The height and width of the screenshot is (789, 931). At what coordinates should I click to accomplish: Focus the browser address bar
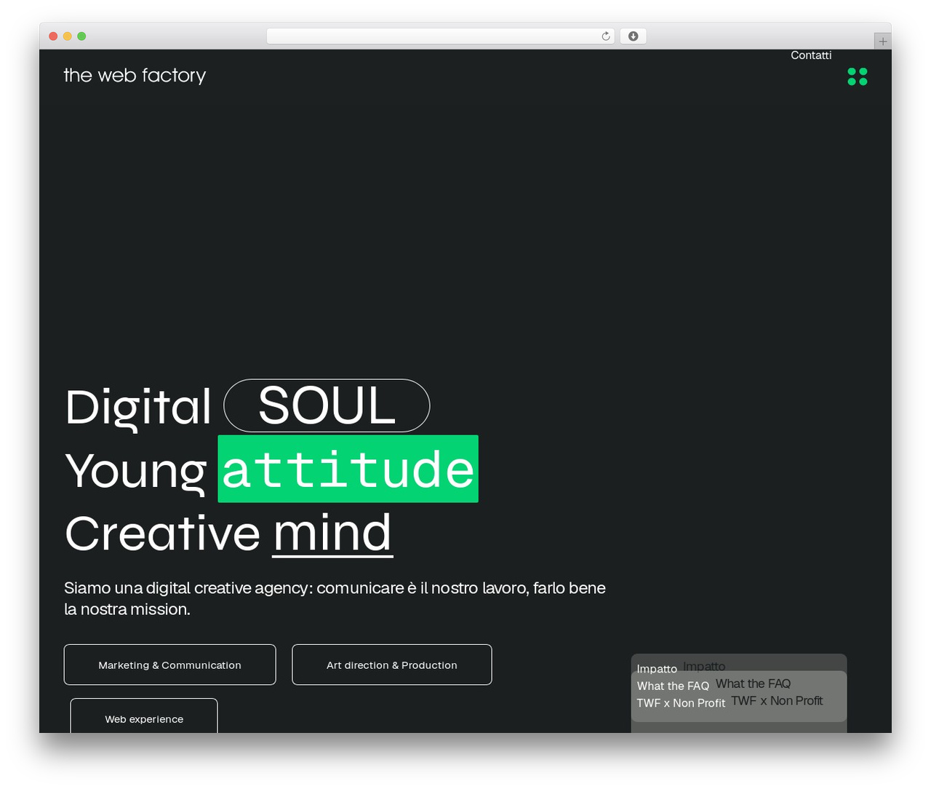tap(440, 36)
